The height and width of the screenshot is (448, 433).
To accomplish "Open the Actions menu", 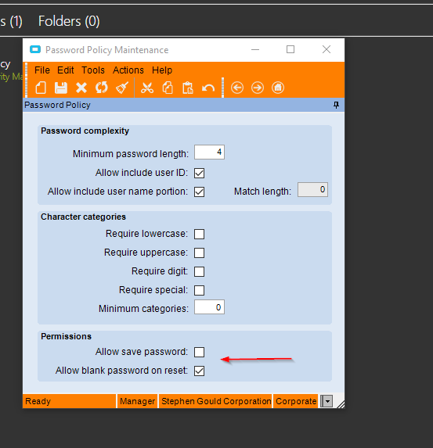I will 128,70.
